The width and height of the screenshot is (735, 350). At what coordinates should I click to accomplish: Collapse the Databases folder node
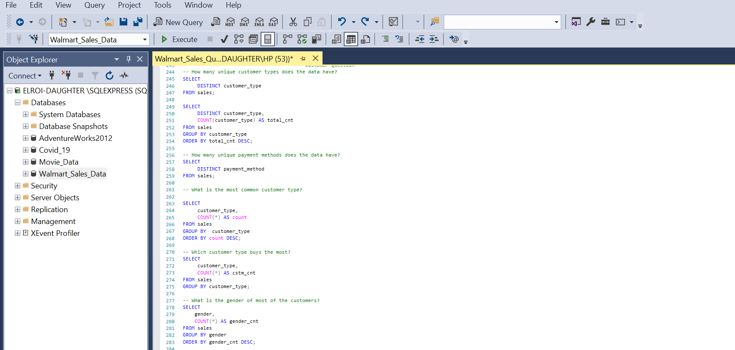coord(17,103)
